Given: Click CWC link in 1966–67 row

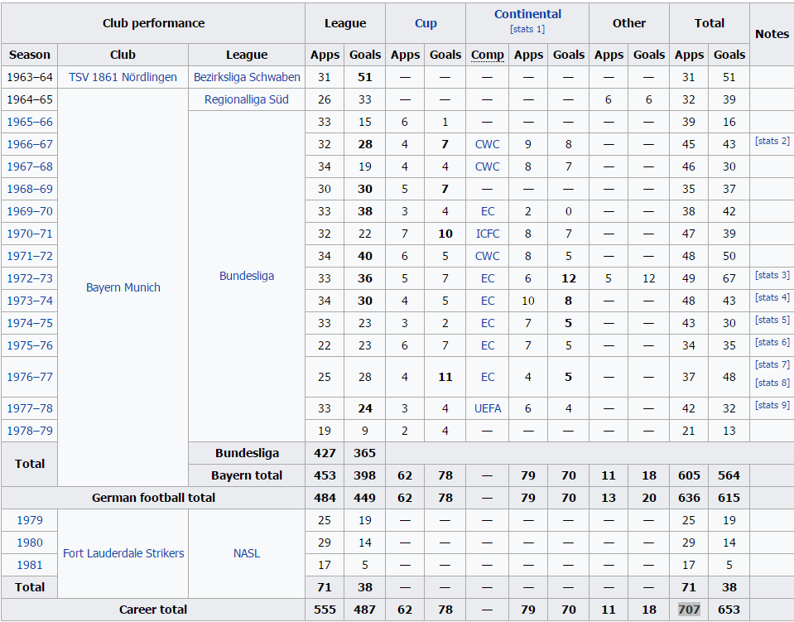Looking at the screenshot, I should (x=487, y=144).
